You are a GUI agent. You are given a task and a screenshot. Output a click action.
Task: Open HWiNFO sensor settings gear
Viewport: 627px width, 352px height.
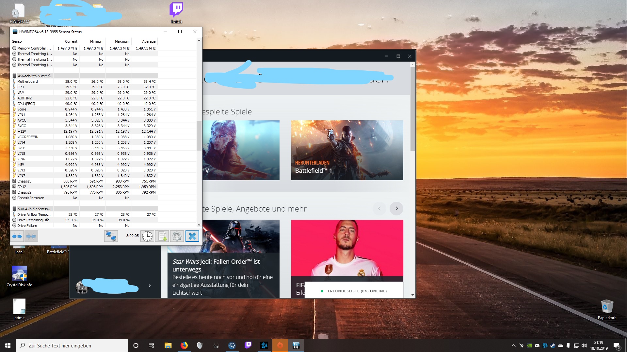pos(177,236)
